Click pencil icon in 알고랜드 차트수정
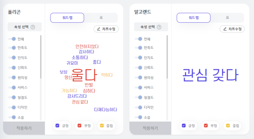Viewport: 254px width, 139px height. click(225, 29)
